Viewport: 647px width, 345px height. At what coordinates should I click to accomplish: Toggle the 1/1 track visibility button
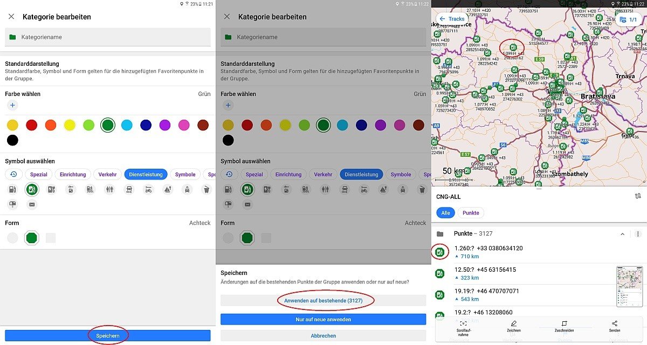630,19
